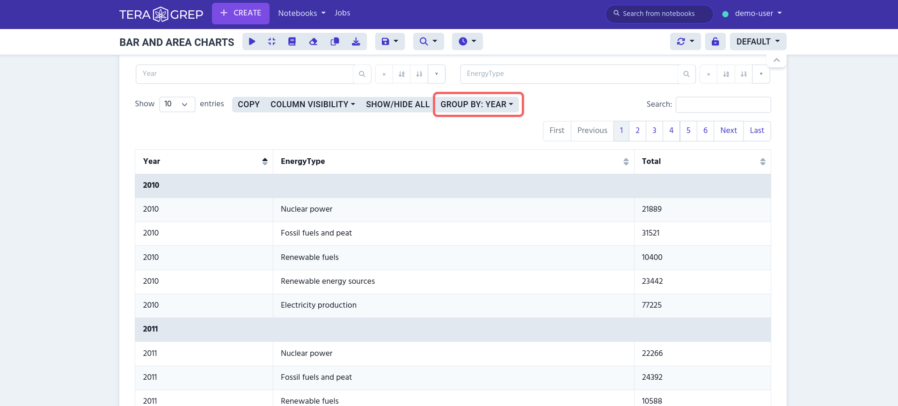Clear the Year filter with x icon
898x406 pixels.
384,74
